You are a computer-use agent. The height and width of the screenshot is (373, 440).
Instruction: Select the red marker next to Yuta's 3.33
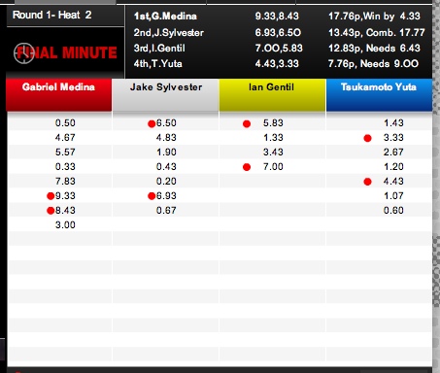coord(367,138)
